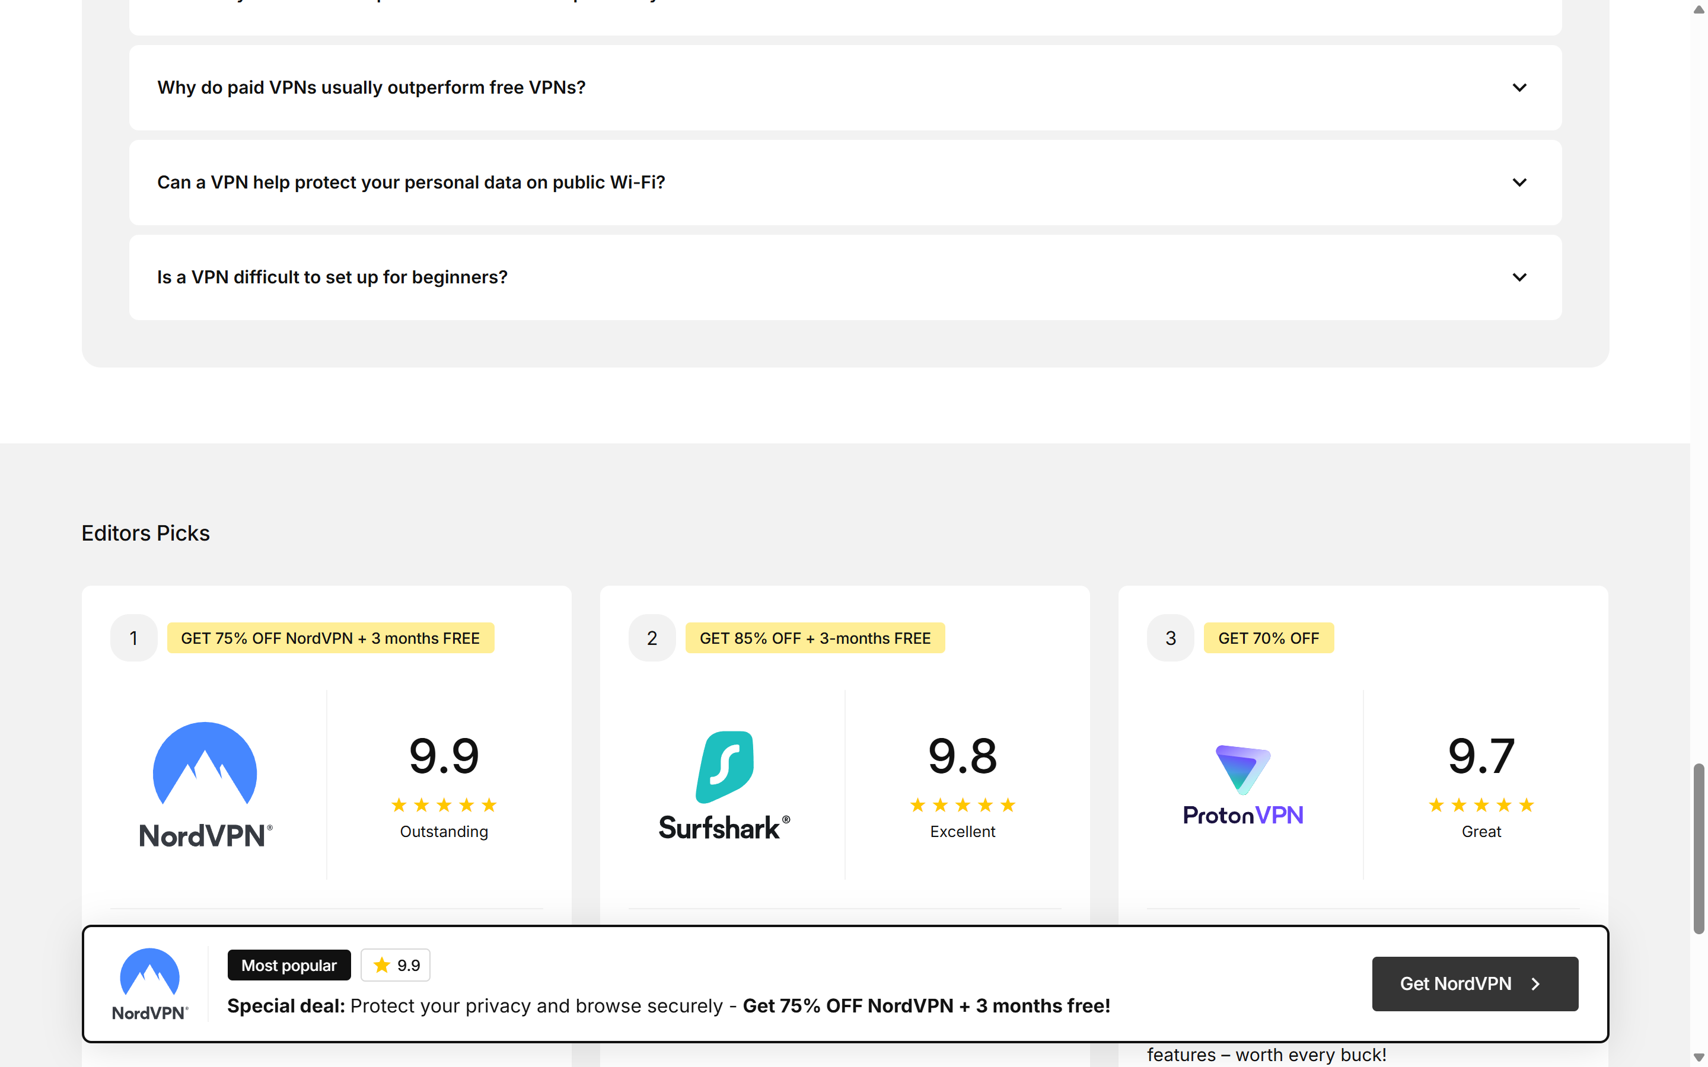Click rank number 2 badge

651,638
